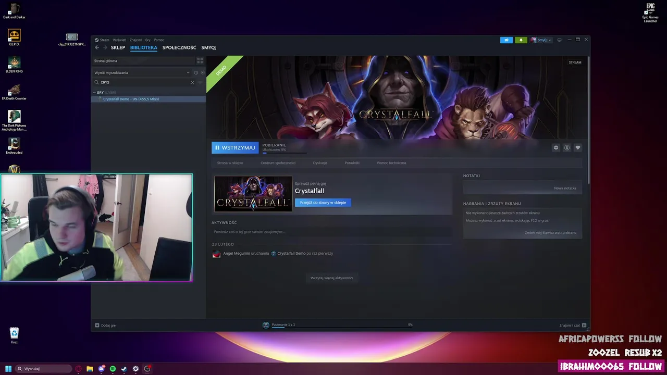667x375 pixels.
Task: Click Zmień mój klawisz zrzutu ekranu
Action: coord(550,233)
